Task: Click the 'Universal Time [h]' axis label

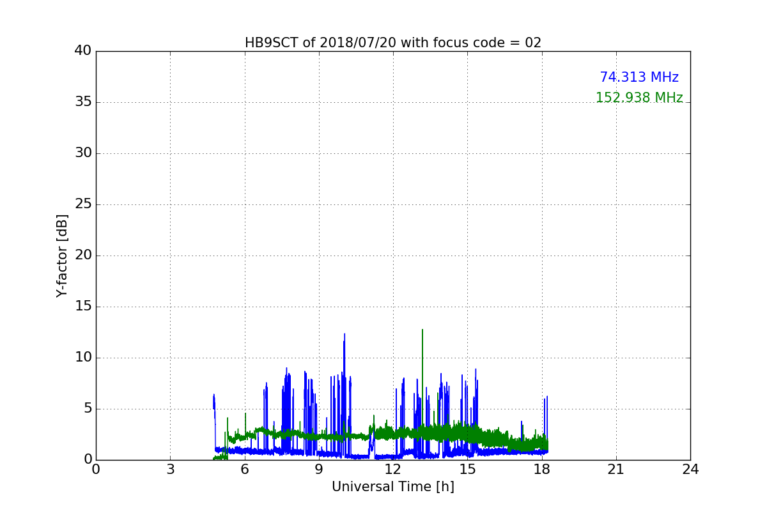Action: [393, 487]
